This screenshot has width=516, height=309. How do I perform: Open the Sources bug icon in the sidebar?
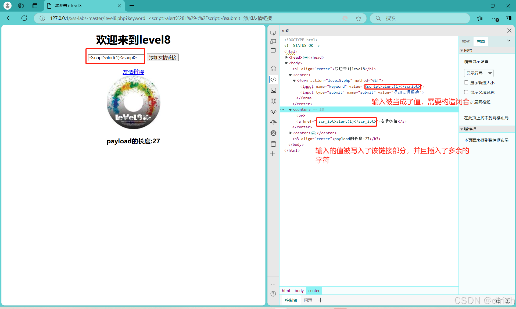point(273,101)
